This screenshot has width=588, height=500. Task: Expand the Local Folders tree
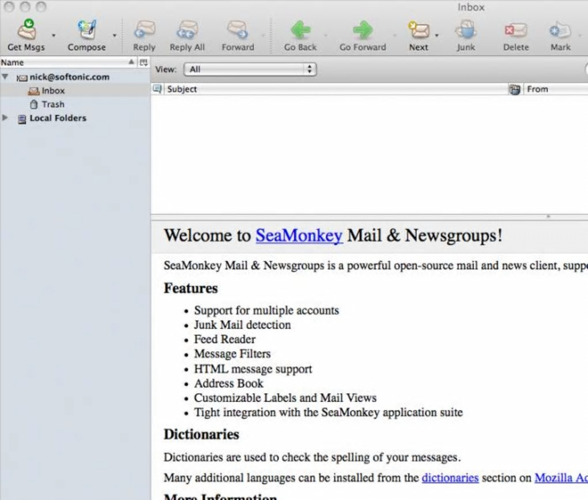(5, 118)
